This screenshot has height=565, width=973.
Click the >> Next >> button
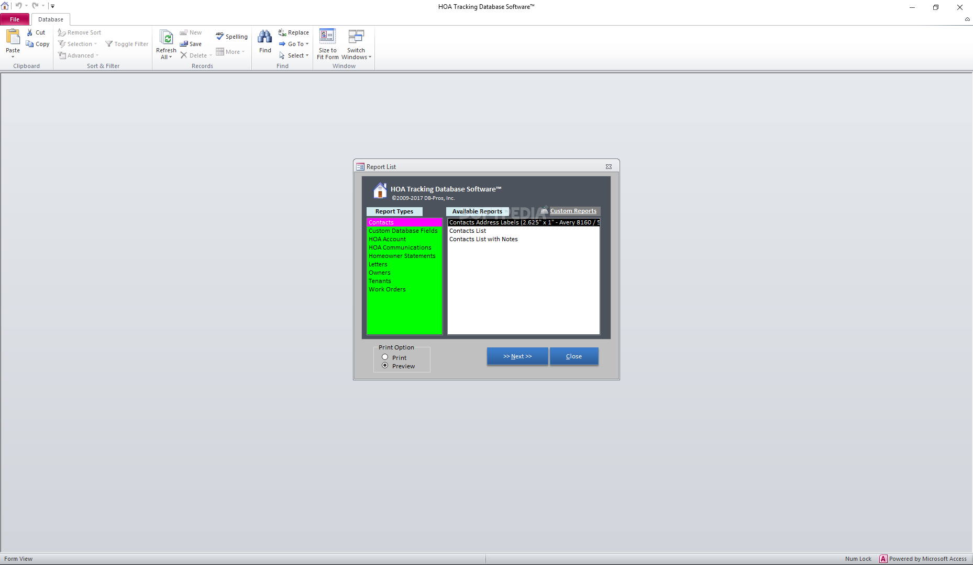517,356
